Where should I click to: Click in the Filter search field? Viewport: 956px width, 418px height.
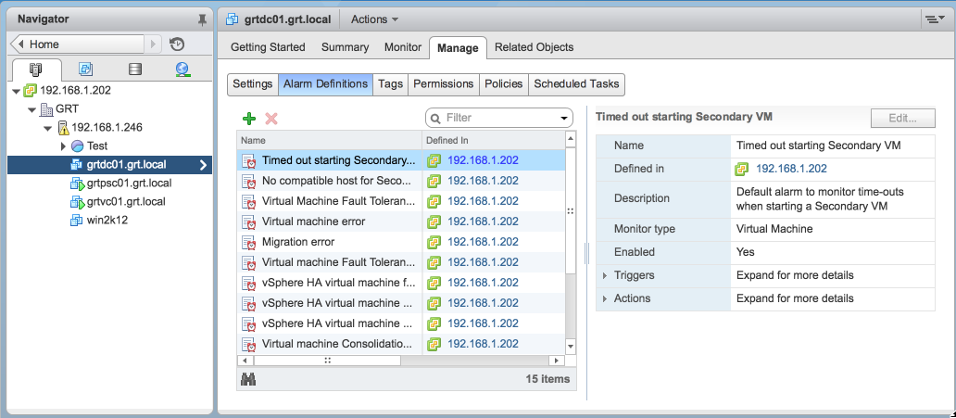coord(500,118)
